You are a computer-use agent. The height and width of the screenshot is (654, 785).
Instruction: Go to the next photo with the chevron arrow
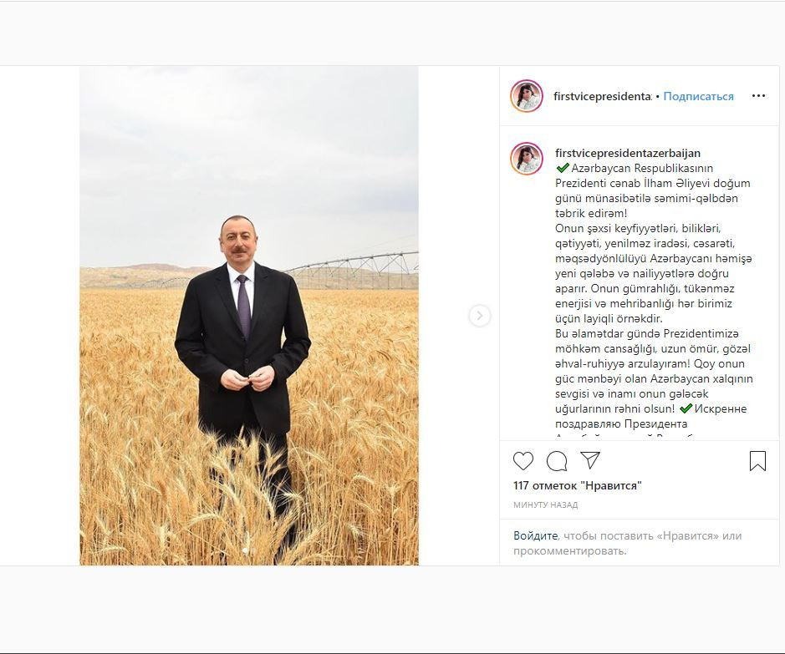[480, 316]
